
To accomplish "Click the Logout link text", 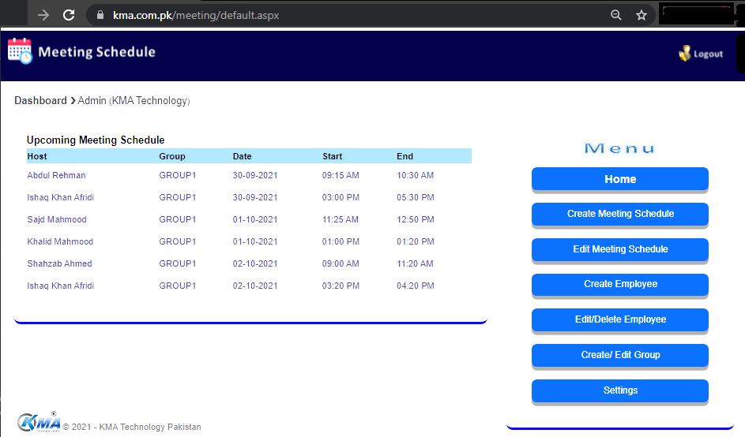I will pos(708,54).
